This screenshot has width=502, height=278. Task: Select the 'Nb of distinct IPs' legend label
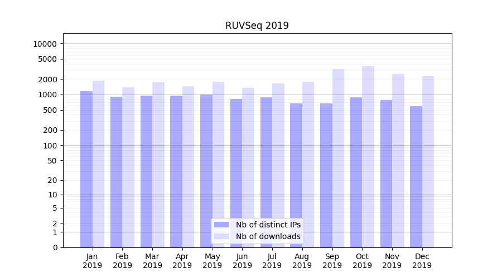click(x=268, y=225)
